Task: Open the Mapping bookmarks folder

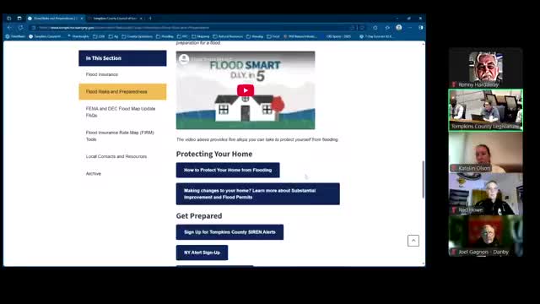Action: coord(201,36)
